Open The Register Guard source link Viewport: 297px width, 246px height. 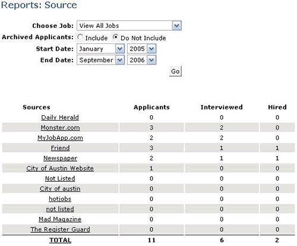(x=60, y=229)
